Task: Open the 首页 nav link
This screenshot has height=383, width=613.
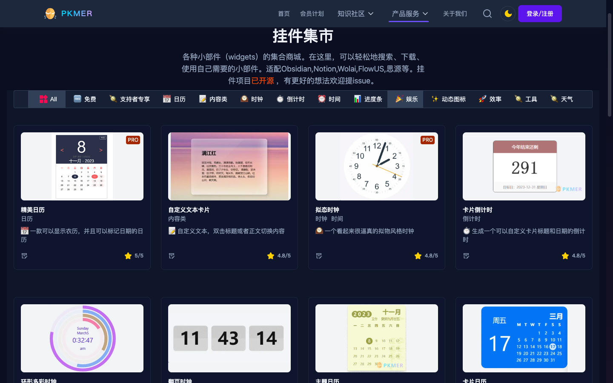Action: [284, 14]
